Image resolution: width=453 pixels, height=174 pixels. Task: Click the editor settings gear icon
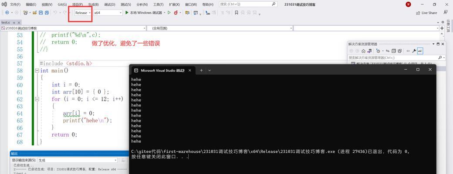[443, 22]
